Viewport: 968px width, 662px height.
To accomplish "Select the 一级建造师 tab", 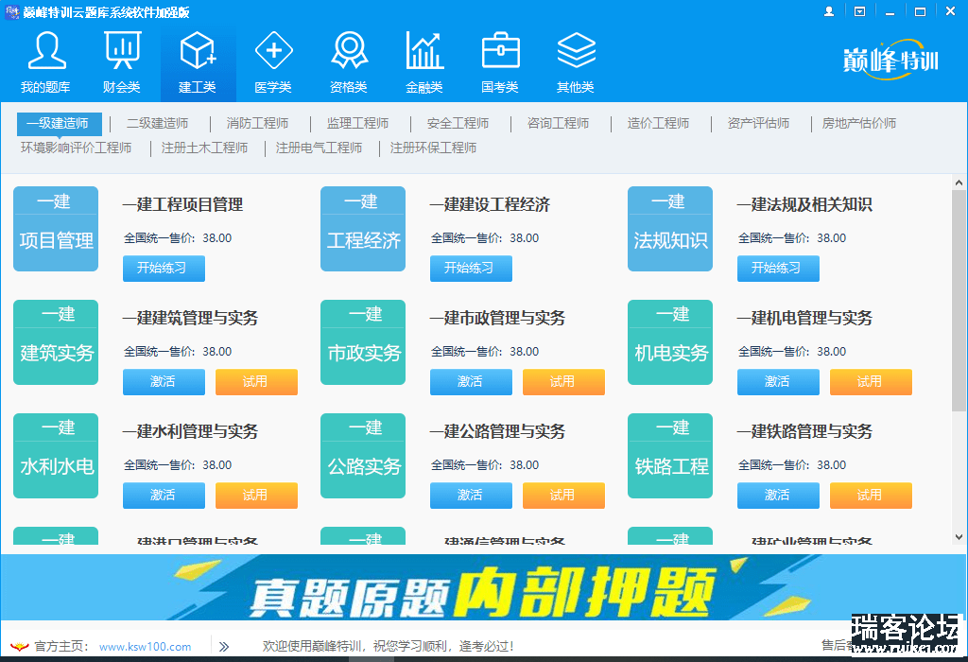I will (x=60, y=123).
